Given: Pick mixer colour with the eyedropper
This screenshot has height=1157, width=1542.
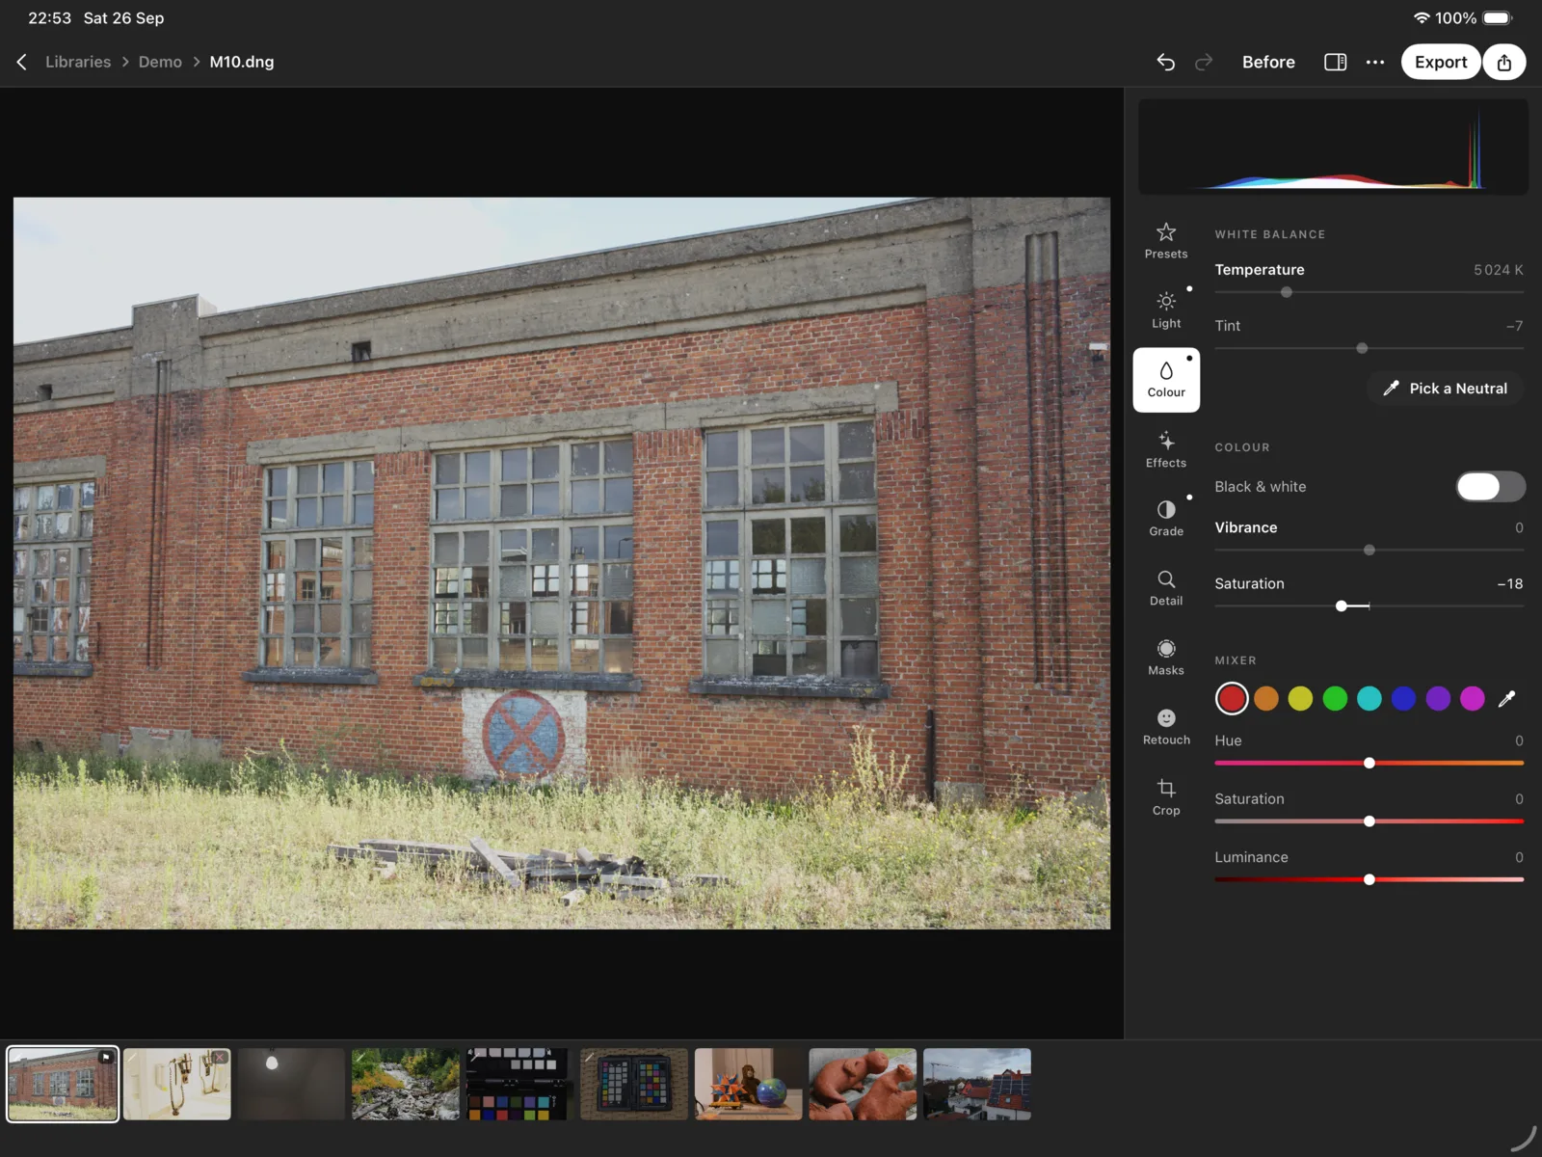Looking at the screenshot, I should click(x=1506, y=699).
